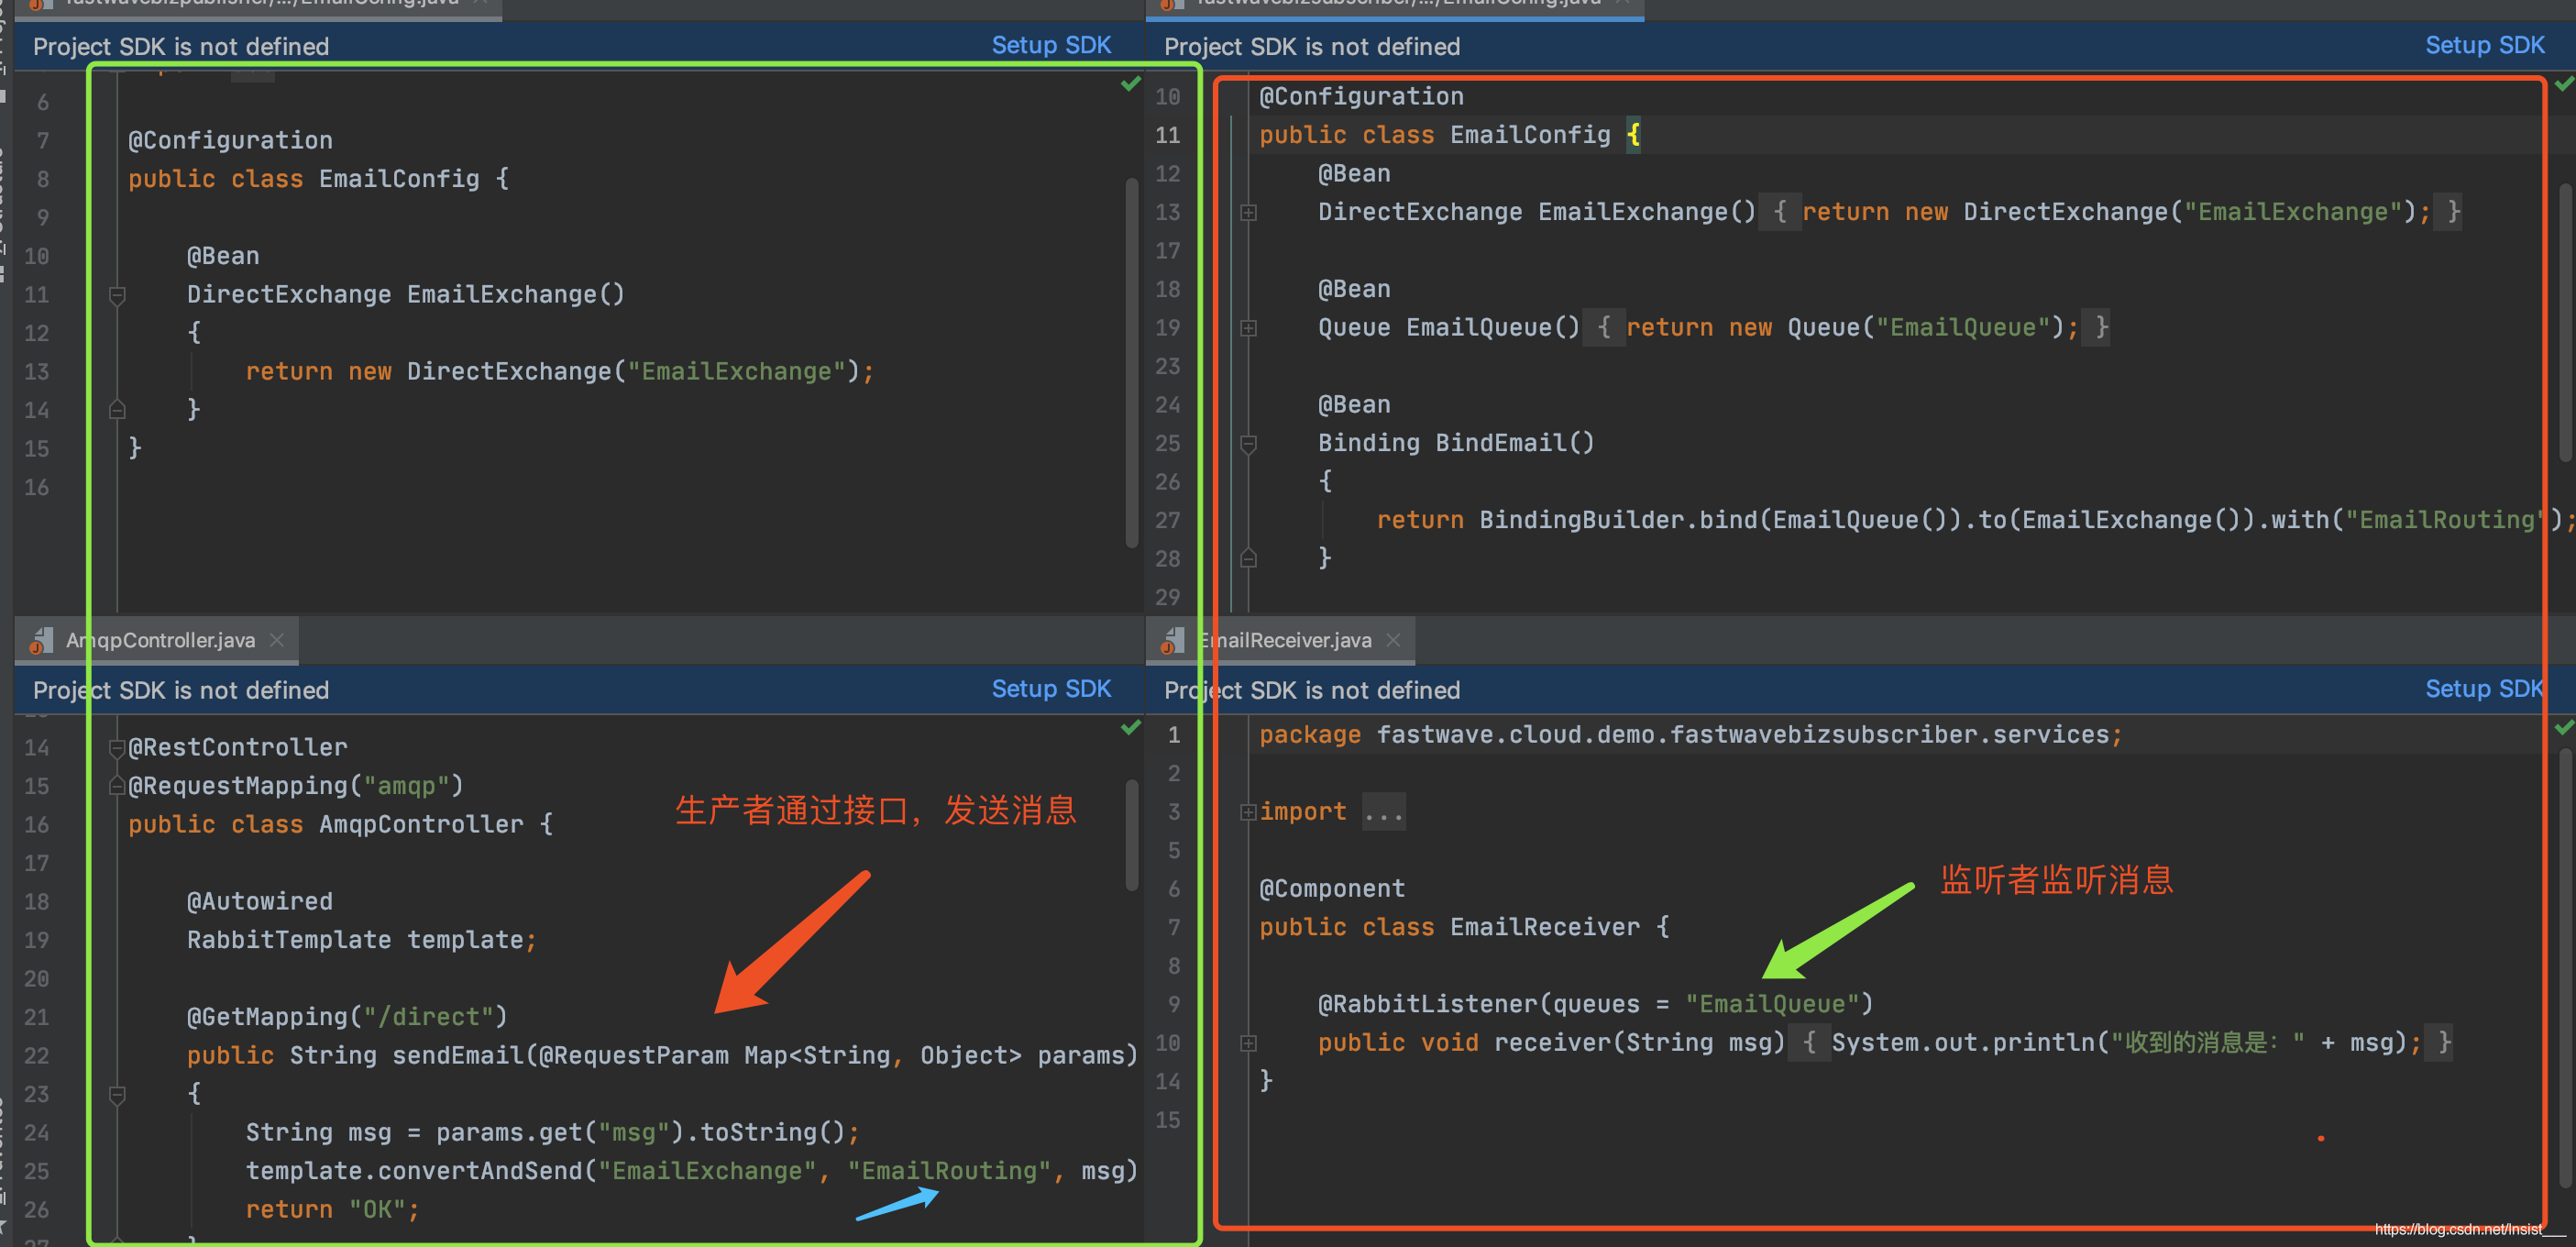Click the @Component annotation in EmailReceiver

point(1332,888)
